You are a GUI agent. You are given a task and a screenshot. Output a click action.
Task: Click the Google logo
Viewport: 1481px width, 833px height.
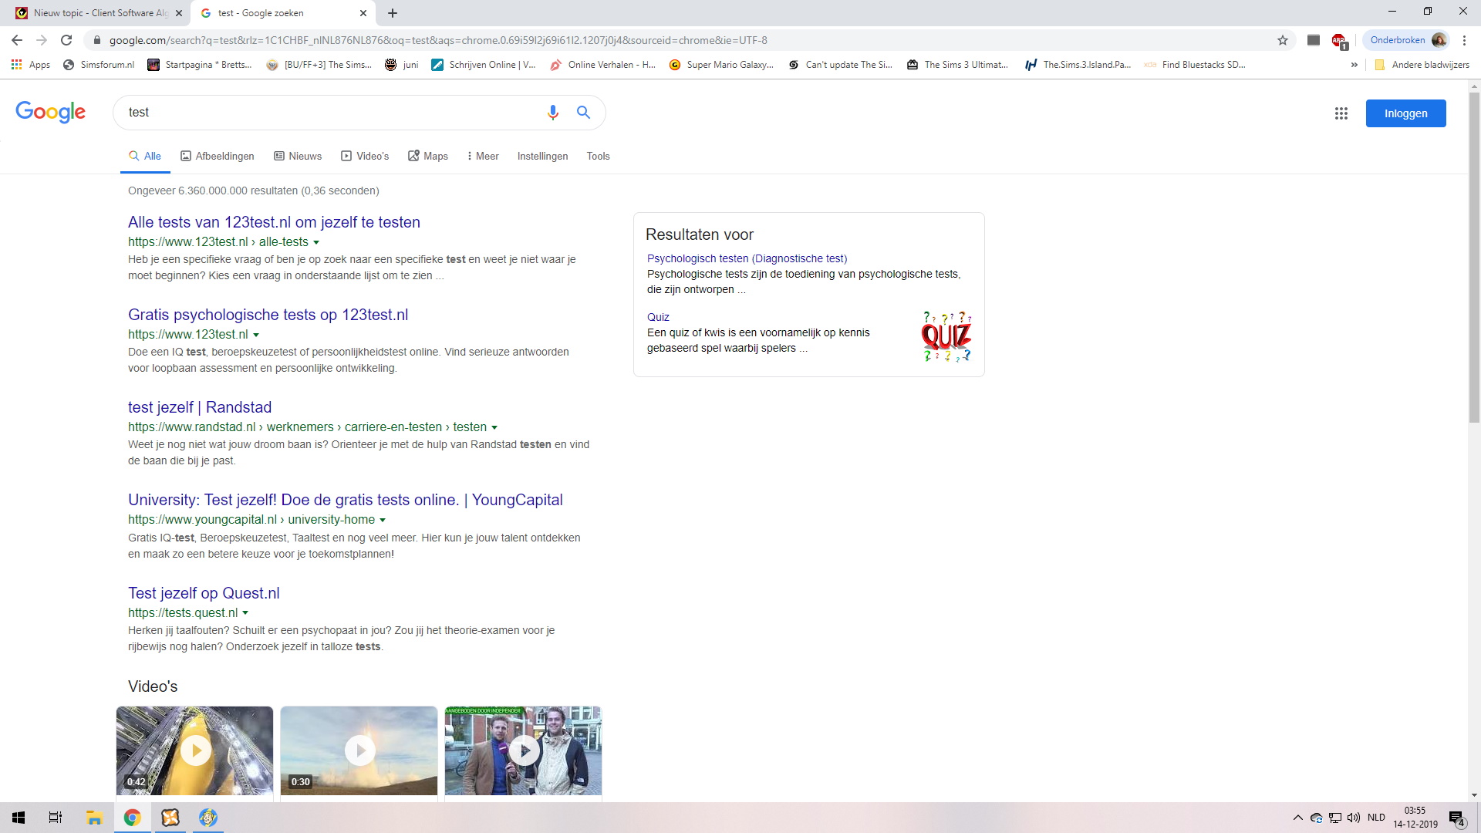[51, 112]
